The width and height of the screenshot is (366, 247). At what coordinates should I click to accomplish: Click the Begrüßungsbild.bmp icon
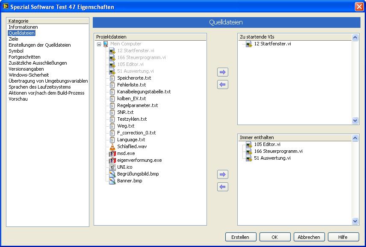point(112,174)
